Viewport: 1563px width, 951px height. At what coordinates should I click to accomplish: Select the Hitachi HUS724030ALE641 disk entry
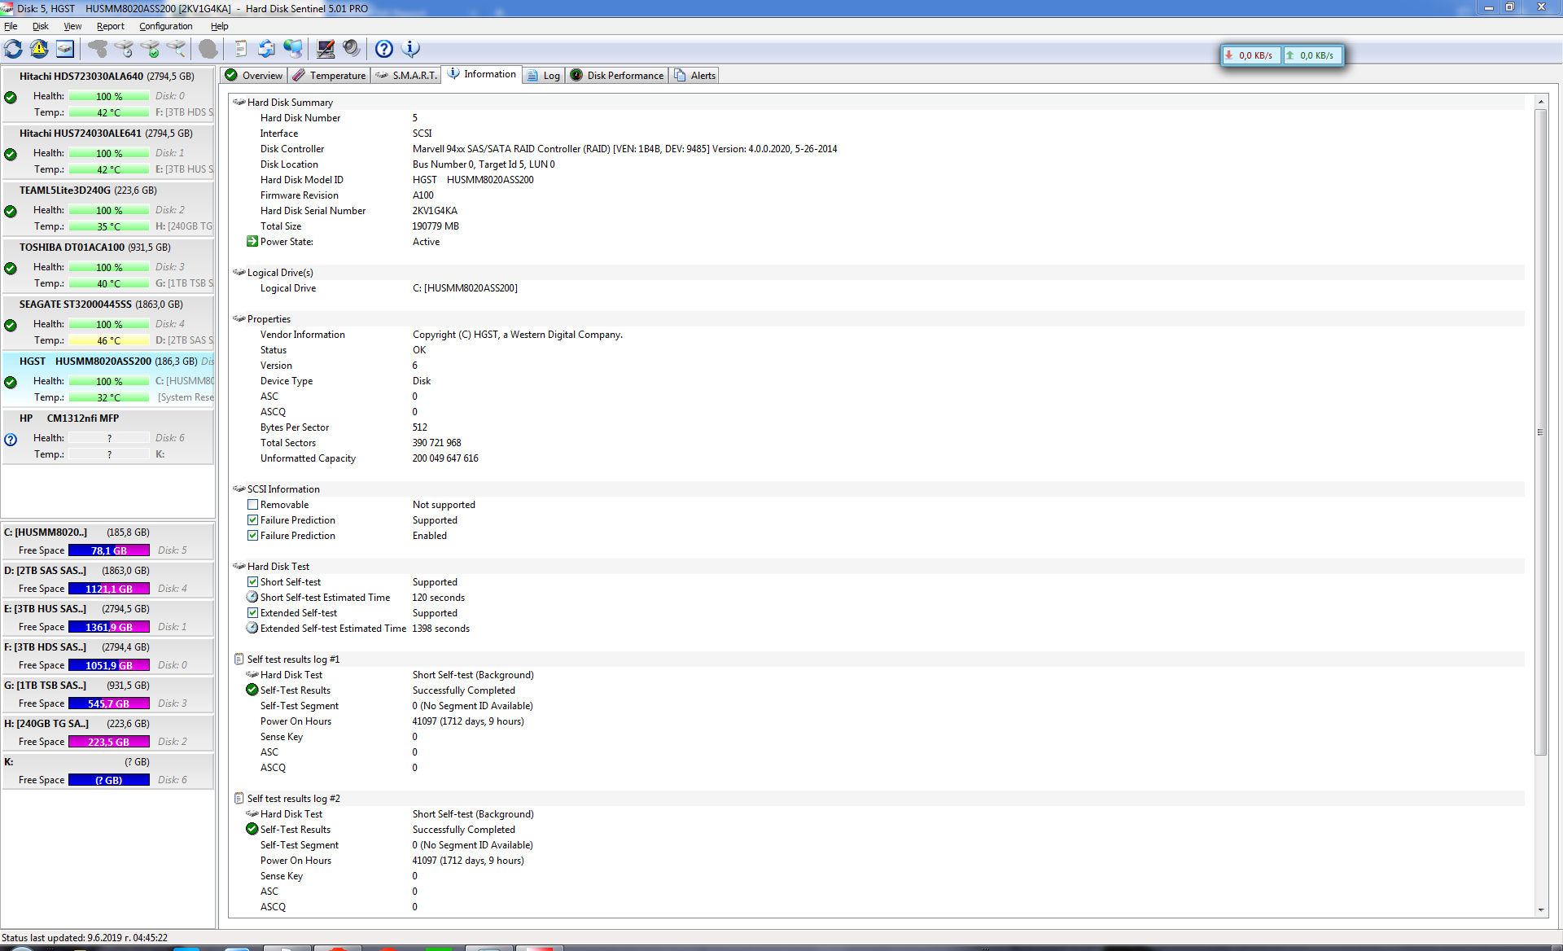tap(108, 151)
